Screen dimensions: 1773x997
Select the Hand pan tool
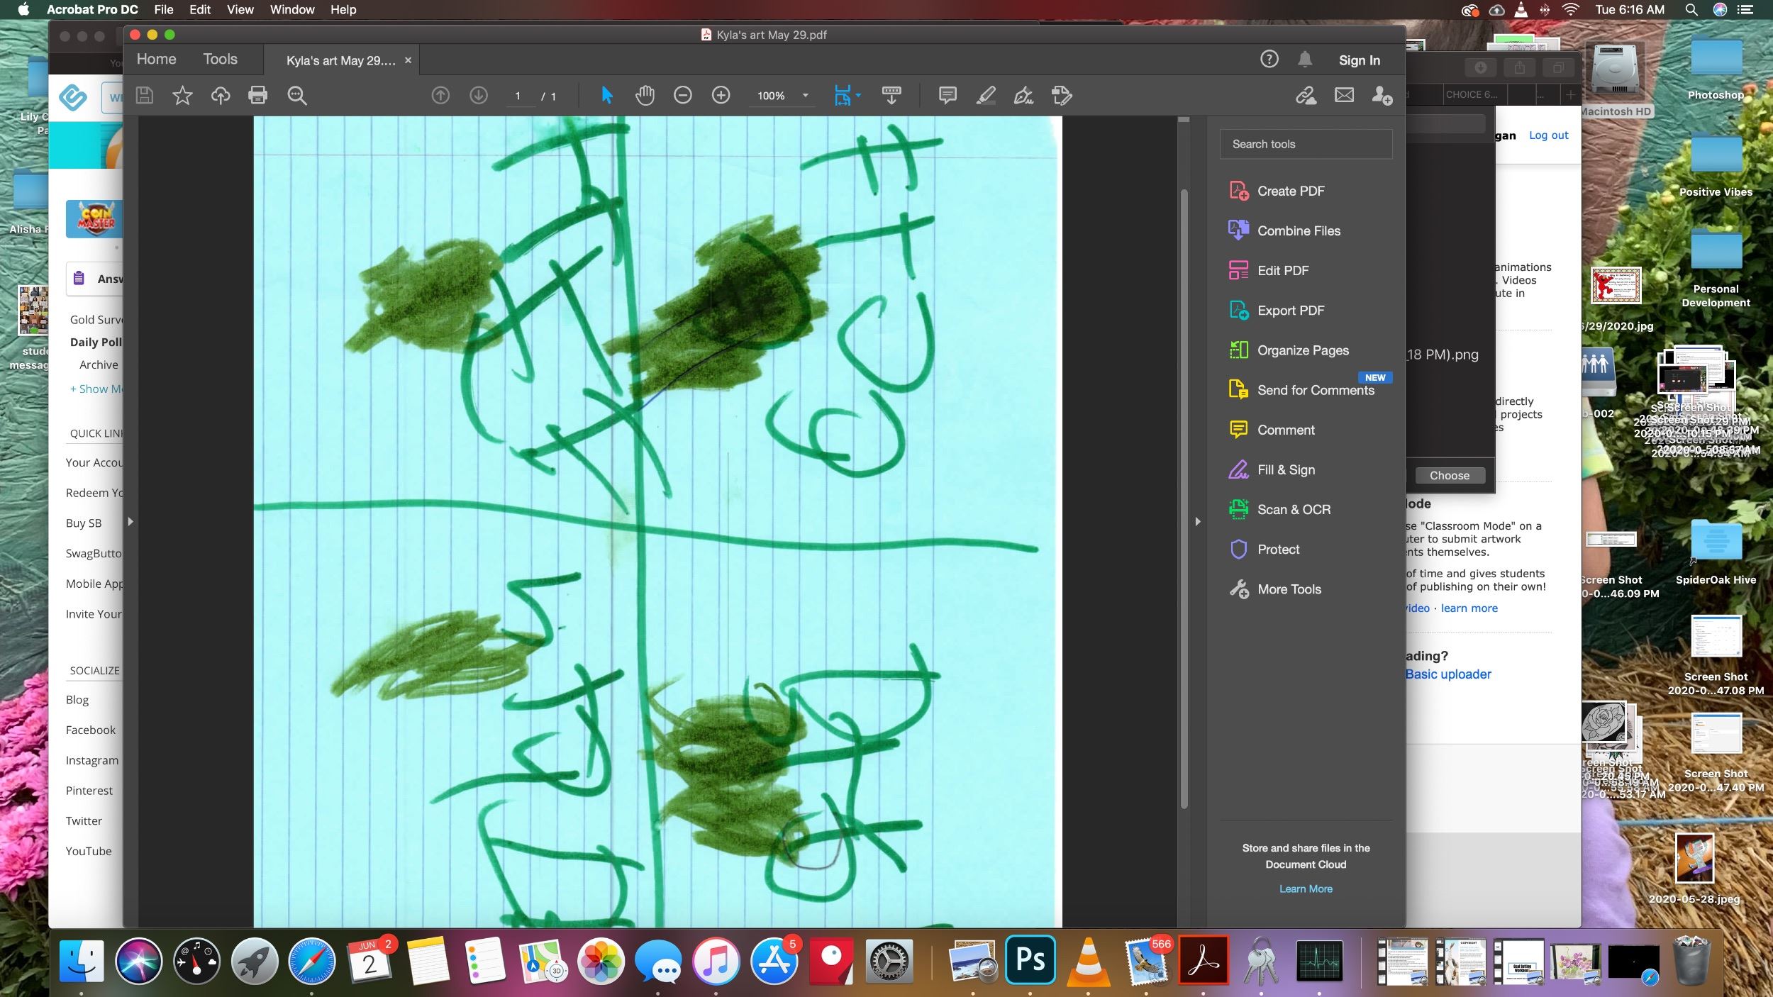pyautogui.click(x=644, y=95)
